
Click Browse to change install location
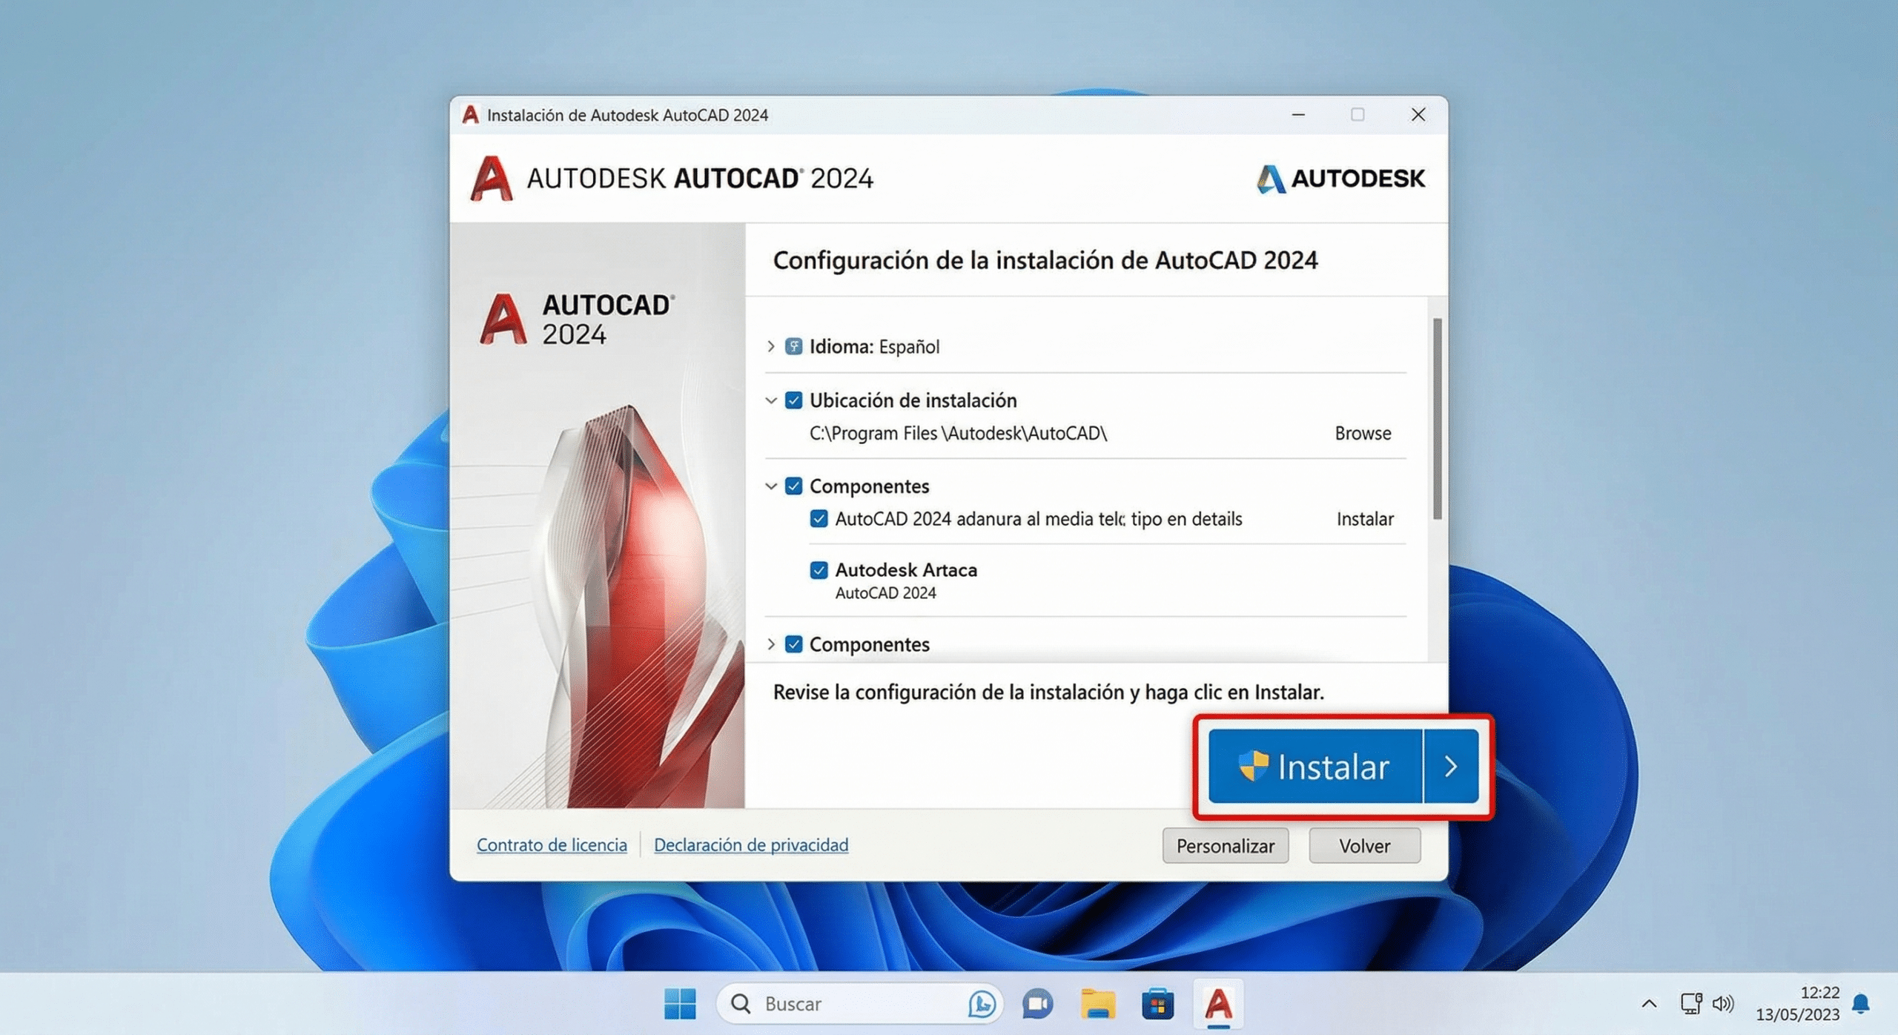[x=1362, y=433]
